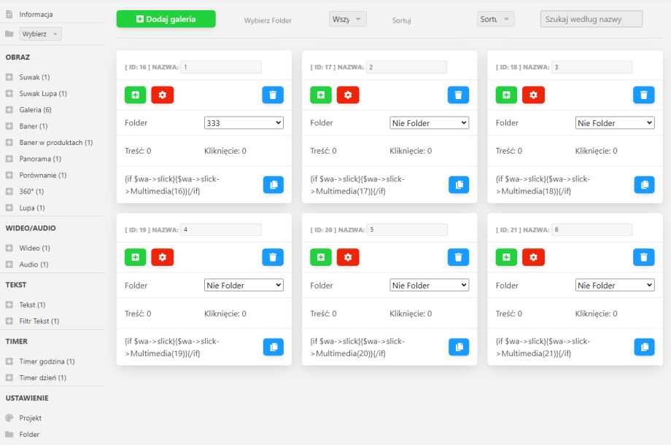Expand the Suwak (1) sidebar item

[34, 77]
